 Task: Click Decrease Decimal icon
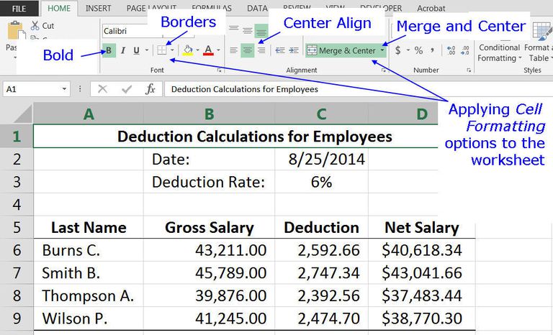tap(465, 50)
